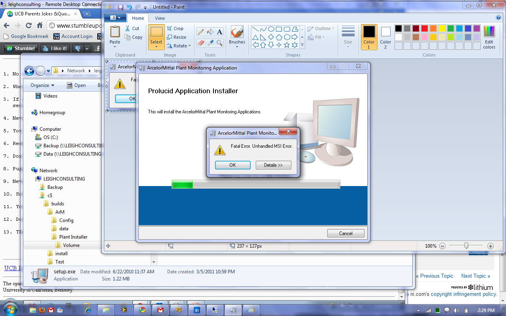Open the Paint application menu button

pos(115,18)
